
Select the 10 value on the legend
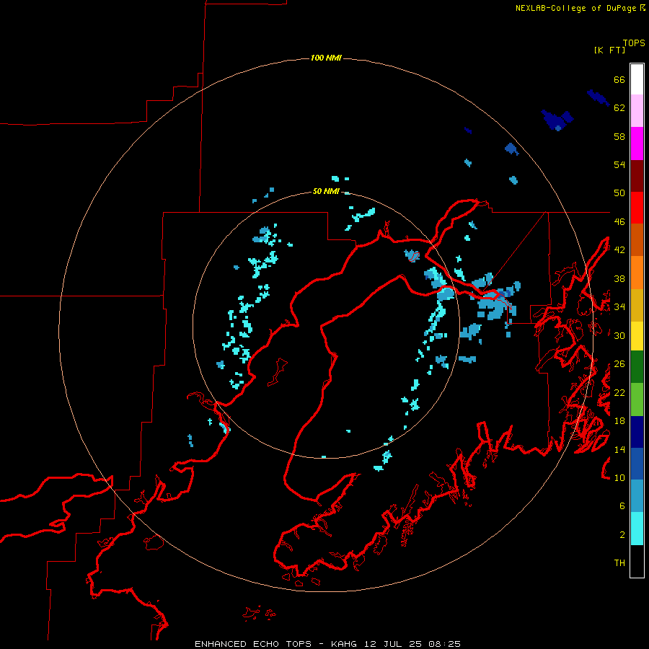point(619,477)
